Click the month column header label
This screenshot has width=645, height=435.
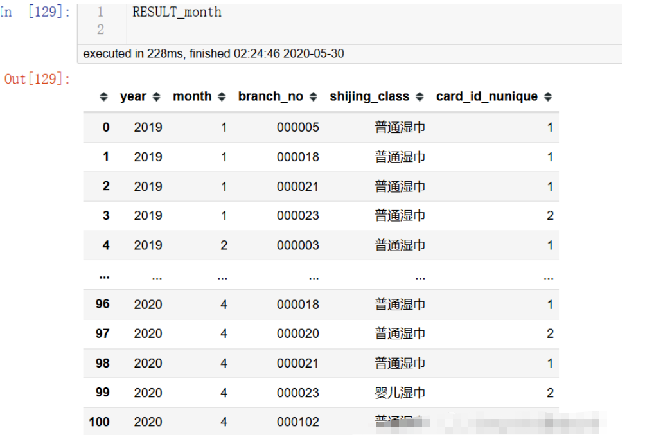(192, 97)
